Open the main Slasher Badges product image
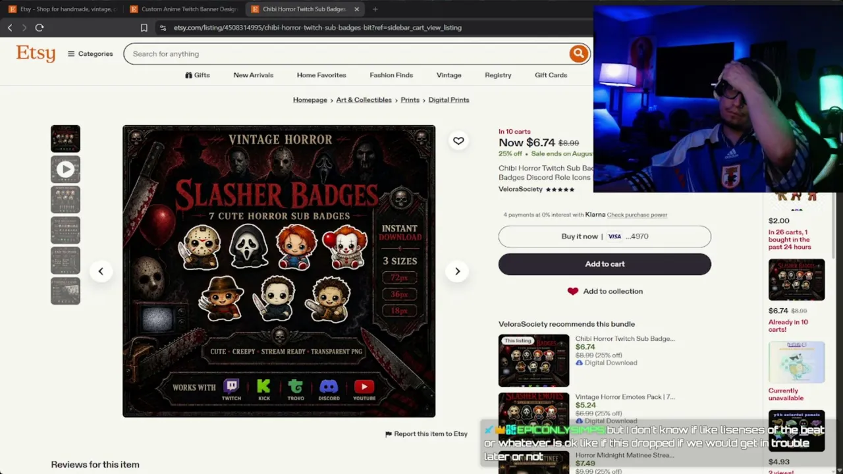Screen dimensions: 843x474 (x=279, y=271)
